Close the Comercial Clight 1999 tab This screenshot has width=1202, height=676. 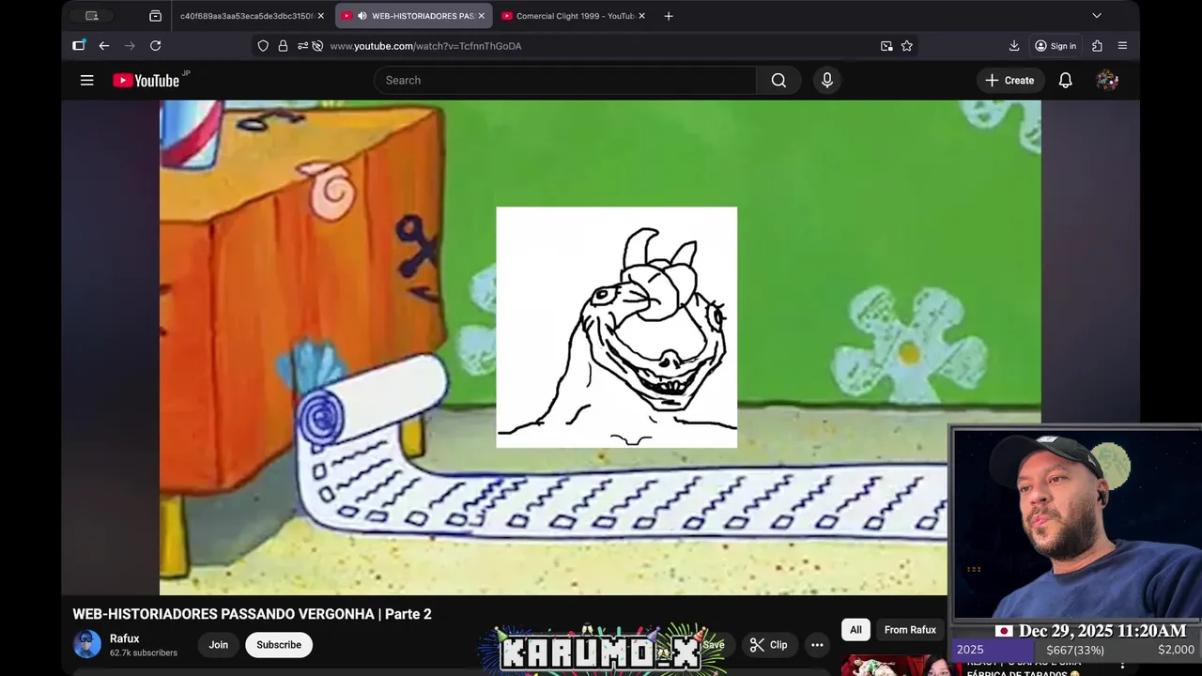click(x=642, y=16)
